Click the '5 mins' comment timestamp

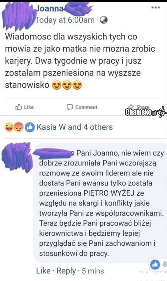(x=93, y=271)
